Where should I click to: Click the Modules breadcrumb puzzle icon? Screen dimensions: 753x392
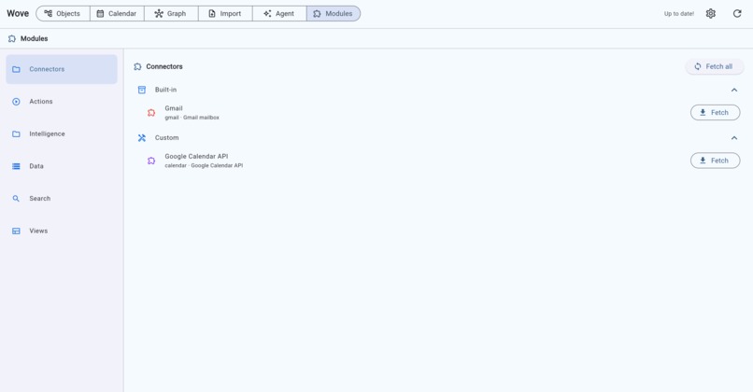click(x=12, y=38)
